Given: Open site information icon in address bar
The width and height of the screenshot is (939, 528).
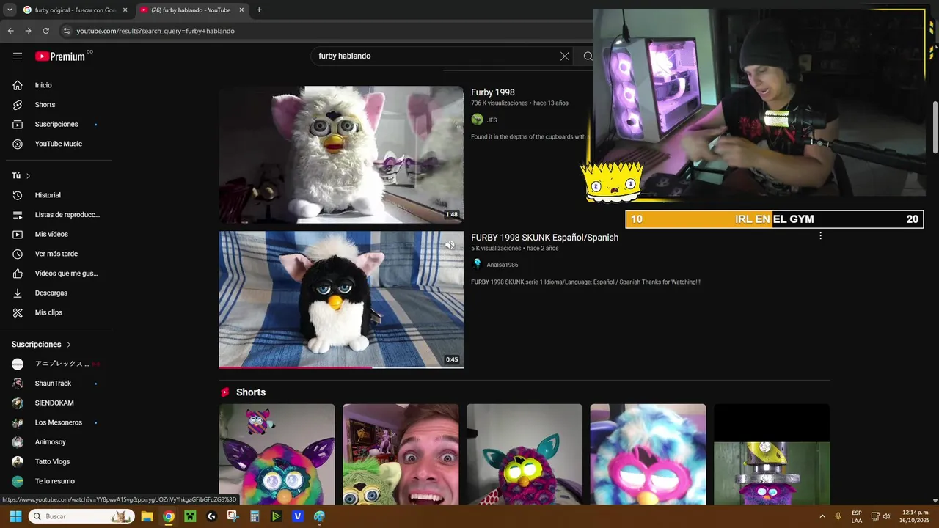Looking at the screenshot, I should click(x=67, y=31).
